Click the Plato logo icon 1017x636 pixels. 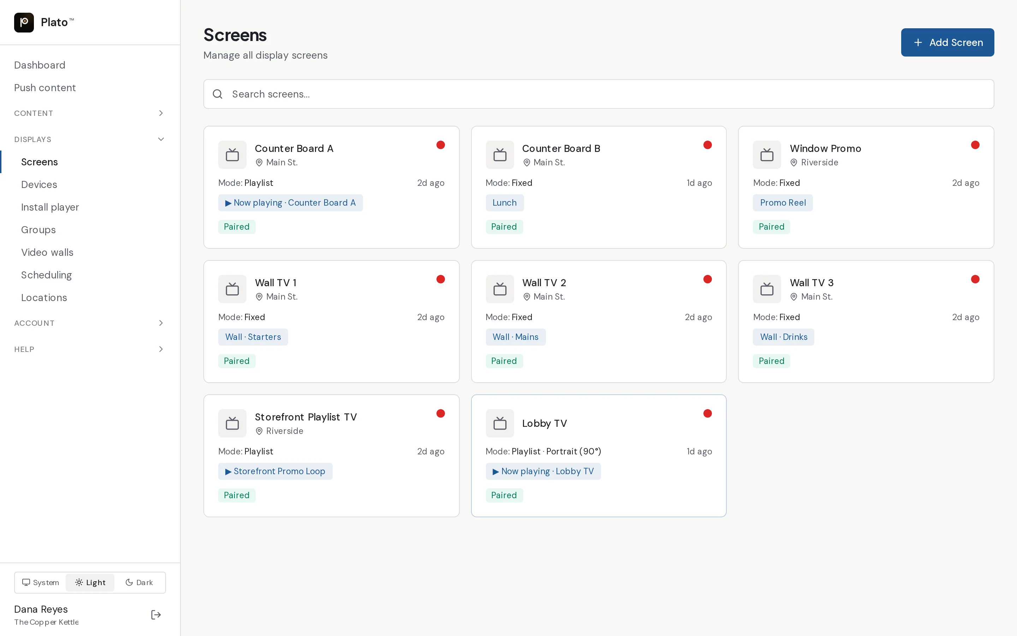click(x=24, y=22)
